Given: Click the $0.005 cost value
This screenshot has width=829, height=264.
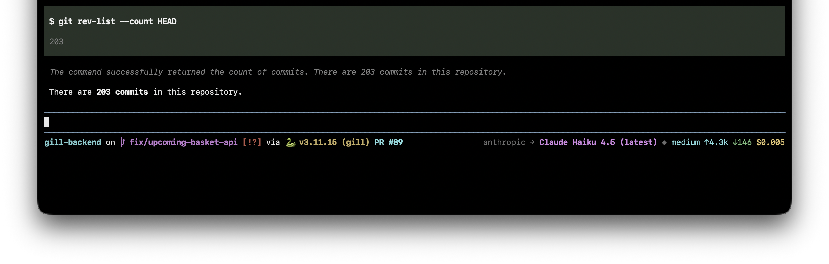Looking at the screenshot, I should [x=770, y=142].
